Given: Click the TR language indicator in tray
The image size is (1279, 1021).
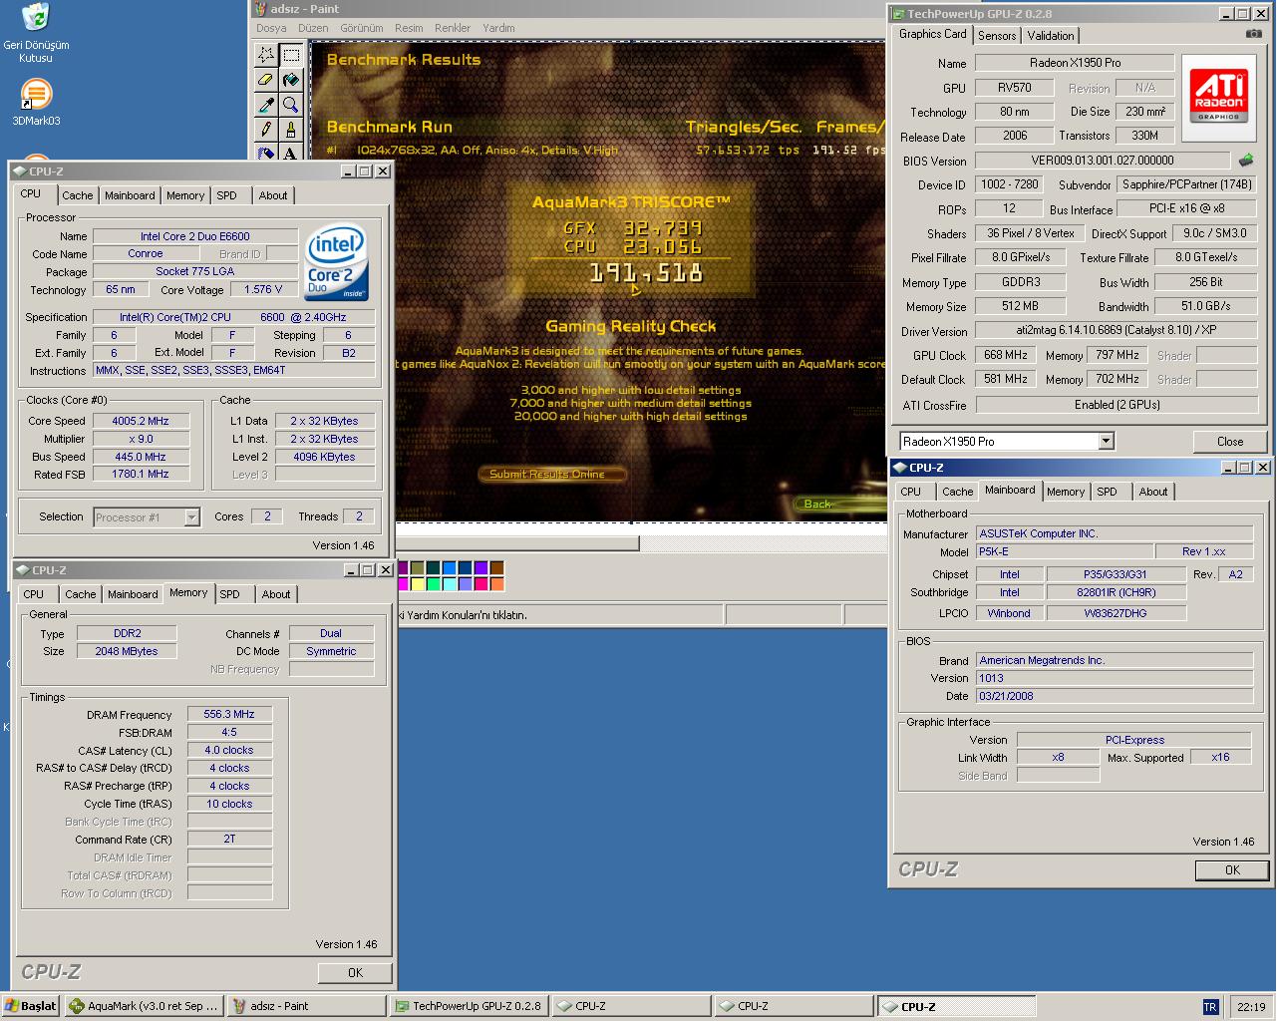Looking at the screenshot, I should point(1210,1007).
